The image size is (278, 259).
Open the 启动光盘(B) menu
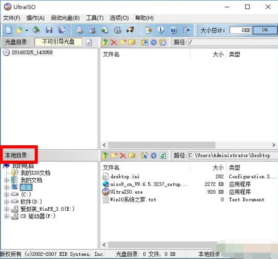(65, 18)
